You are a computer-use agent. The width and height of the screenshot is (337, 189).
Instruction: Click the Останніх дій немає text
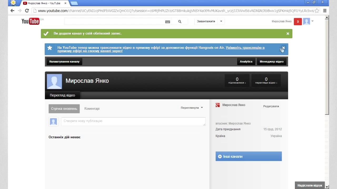(x=65, y=137)
